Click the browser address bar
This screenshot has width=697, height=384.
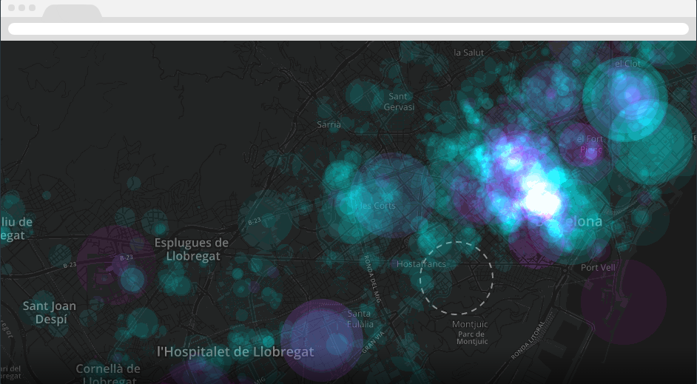tap(348, 29)
